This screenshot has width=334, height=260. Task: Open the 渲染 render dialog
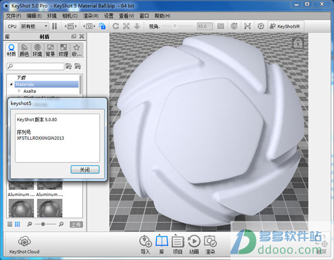(210, 244)
